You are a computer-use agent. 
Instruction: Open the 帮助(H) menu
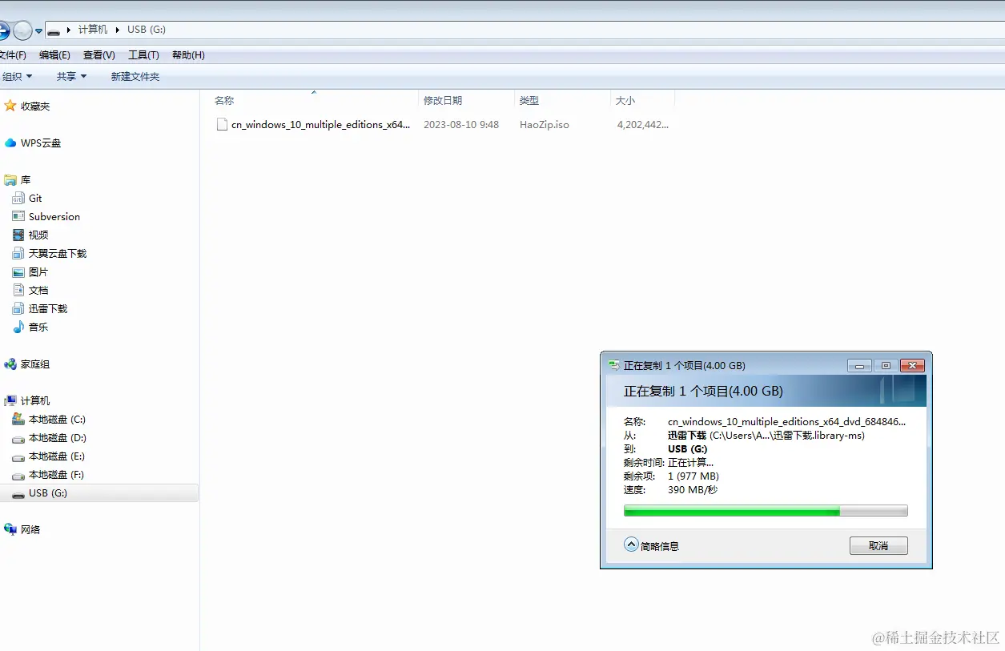tap(188, 55)
